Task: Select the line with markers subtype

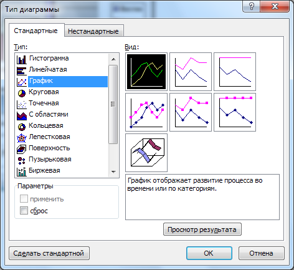Action: pos(146,112)
